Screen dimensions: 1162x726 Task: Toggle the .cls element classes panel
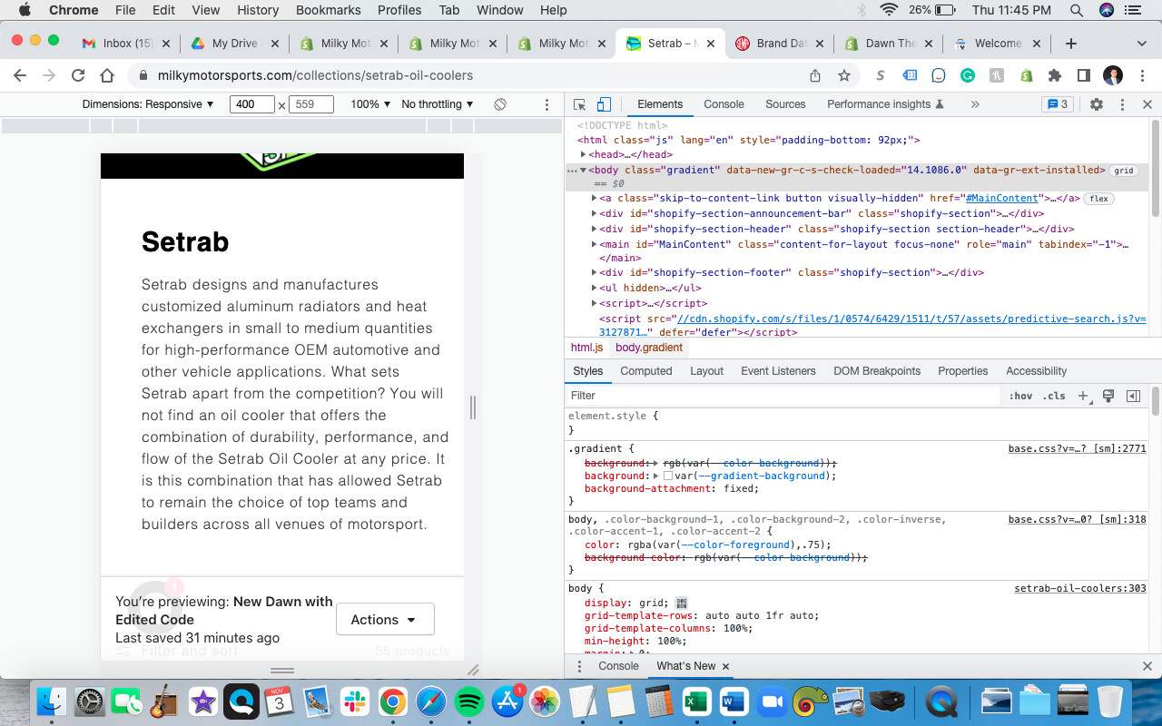tap(1054, 396)
